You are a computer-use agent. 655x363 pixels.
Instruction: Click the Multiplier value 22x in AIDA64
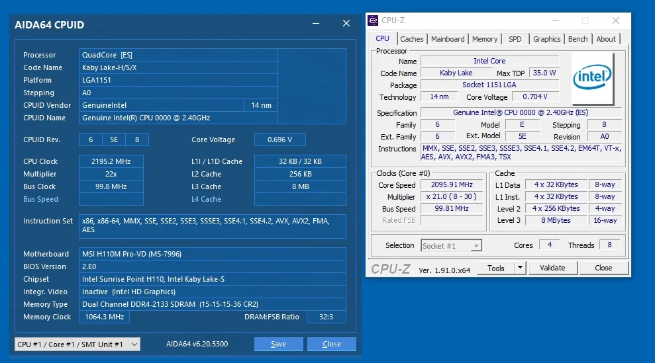pos(111,174)
